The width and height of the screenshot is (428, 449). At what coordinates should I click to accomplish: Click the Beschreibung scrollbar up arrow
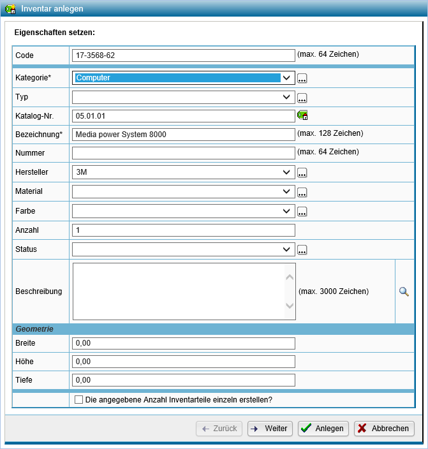coord(290,277)
